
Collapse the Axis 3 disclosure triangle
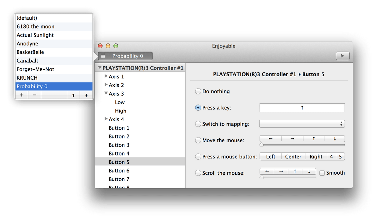click(x=106, y=93)
